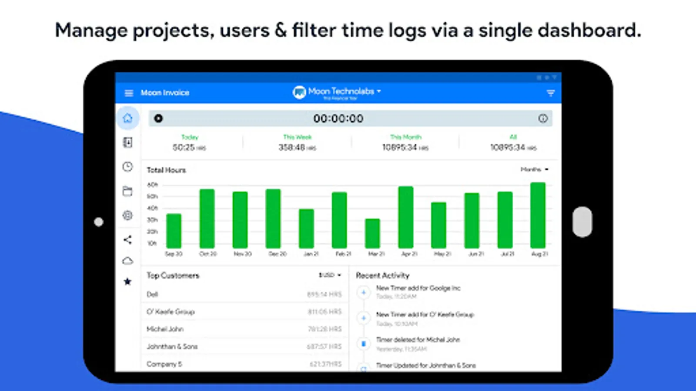Click the 781:28 HRS value

pyautogui.click(x=325, y=329)
